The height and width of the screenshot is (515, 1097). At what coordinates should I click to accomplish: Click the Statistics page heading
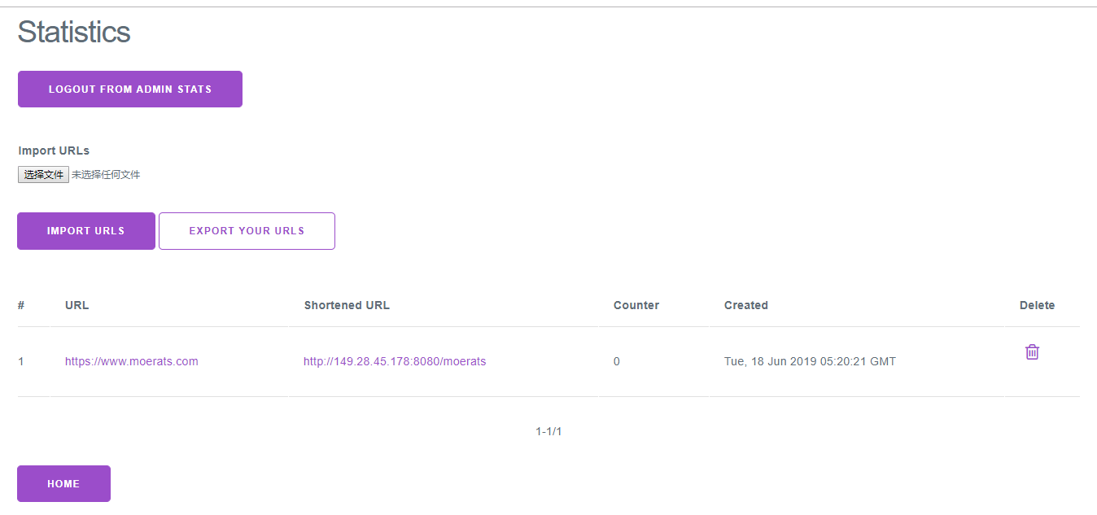pyautogui.click(x=74, y=32)
